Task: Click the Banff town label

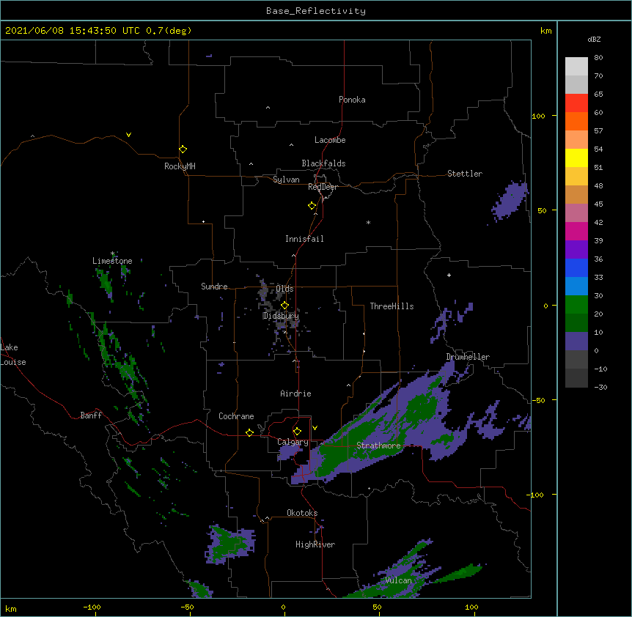Action: (x=91, y=415)
